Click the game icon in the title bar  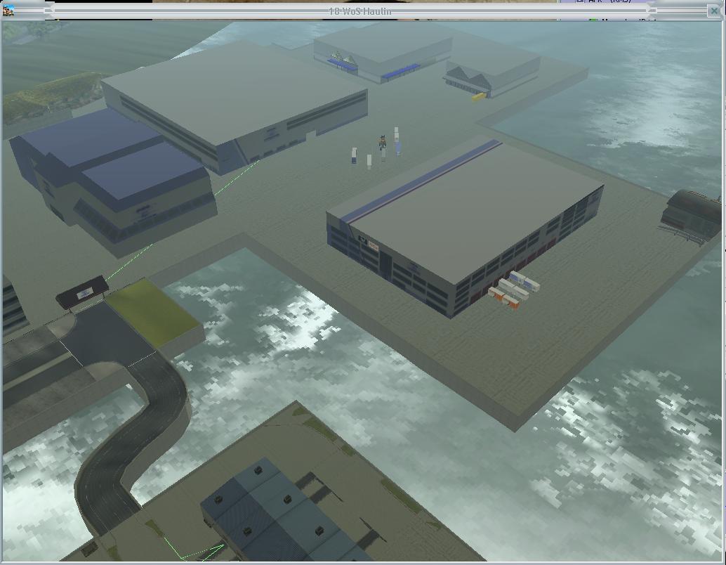click(x=8, y=11)
